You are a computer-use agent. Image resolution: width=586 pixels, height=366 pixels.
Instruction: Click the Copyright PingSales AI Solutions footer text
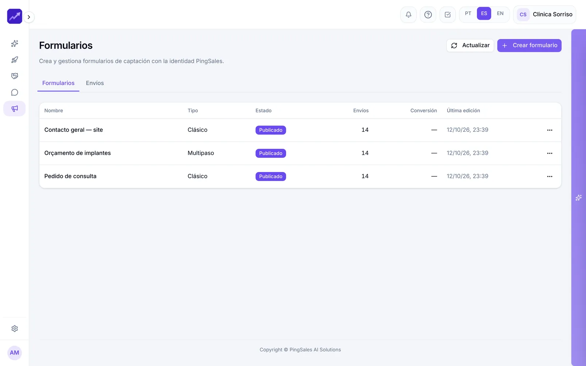click(x=300, y=350)
